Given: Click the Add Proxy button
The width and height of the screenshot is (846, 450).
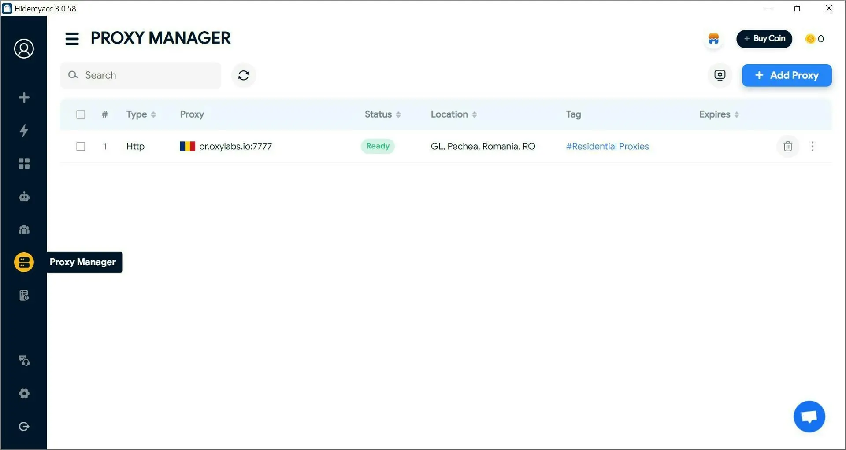Looking at the screenshot, I should click(x=787, y=75).
